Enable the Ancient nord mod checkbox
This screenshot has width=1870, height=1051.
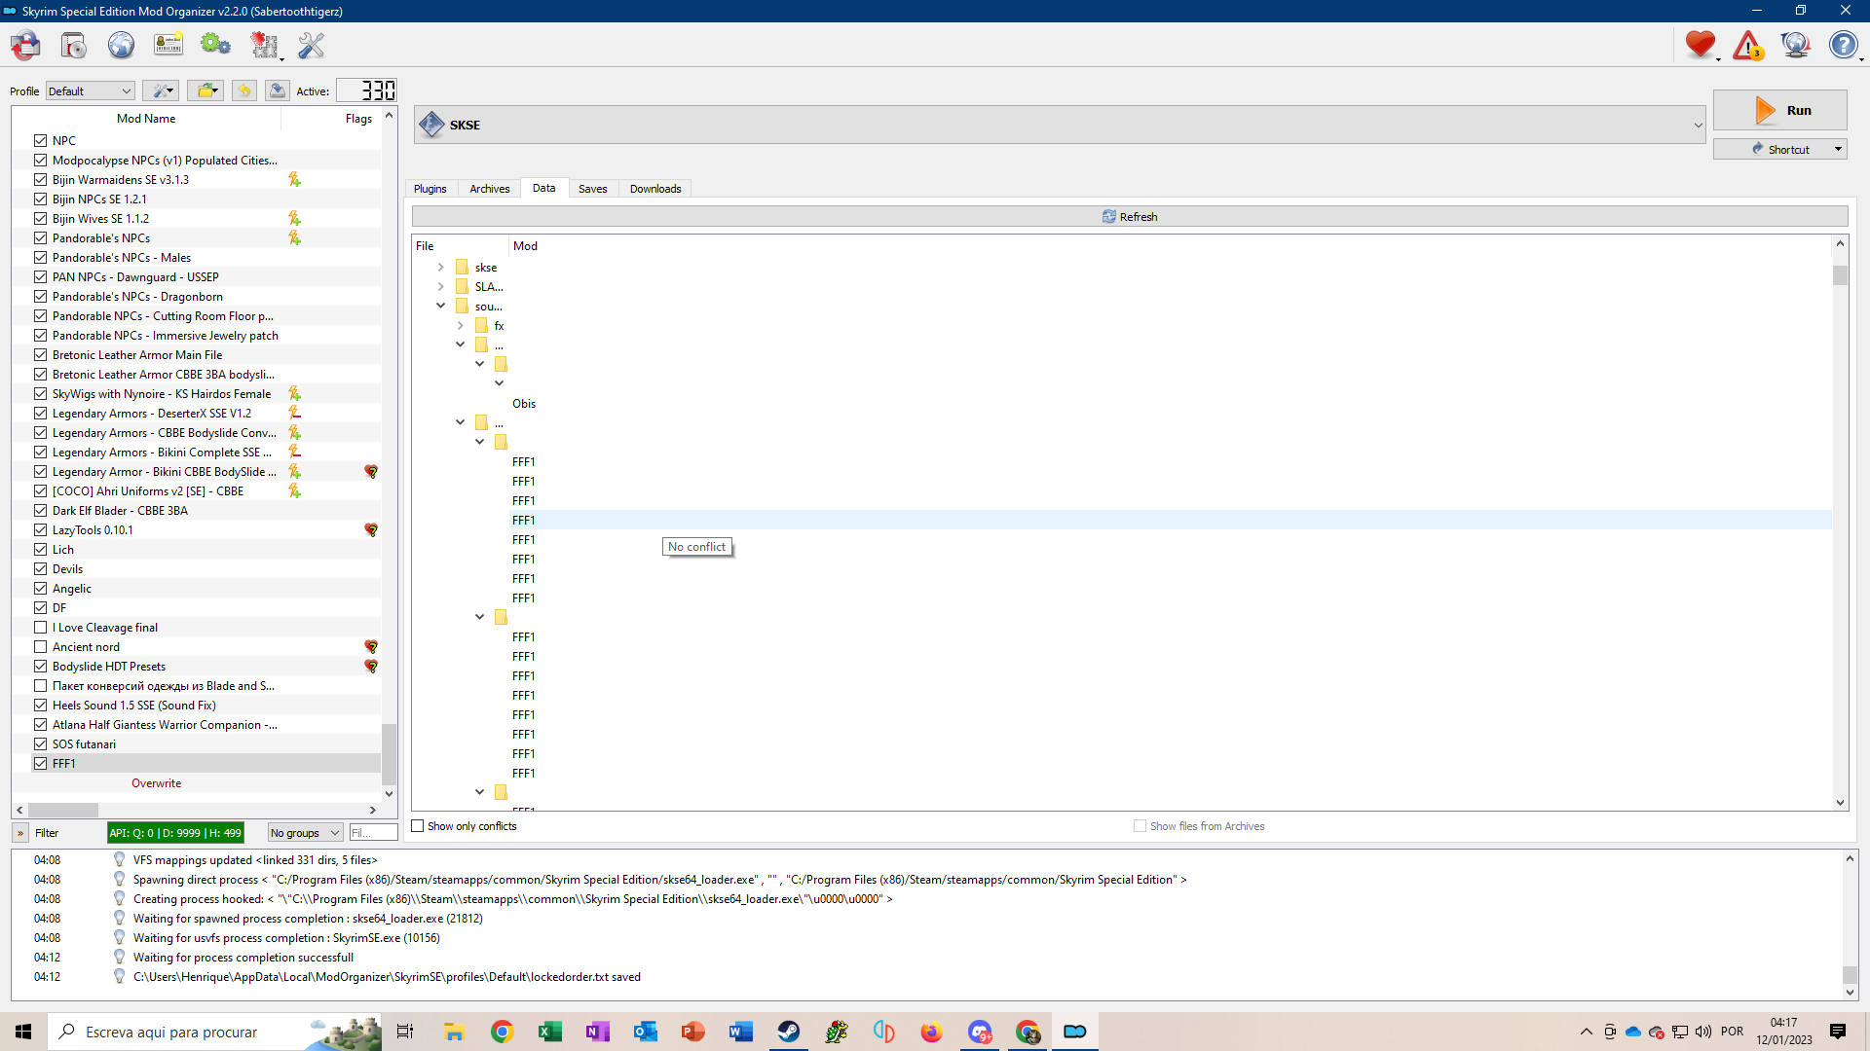point(40,647)
